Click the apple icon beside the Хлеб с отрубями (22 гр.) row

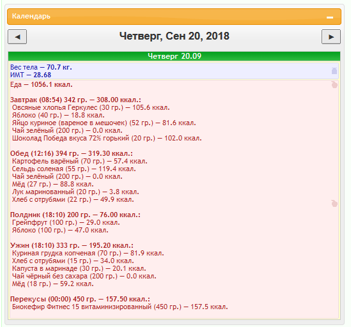tap(334, 204)
